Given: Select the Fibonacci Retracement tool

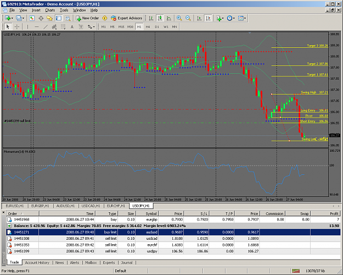Looking at the screenshot, I should pos(63,27).
